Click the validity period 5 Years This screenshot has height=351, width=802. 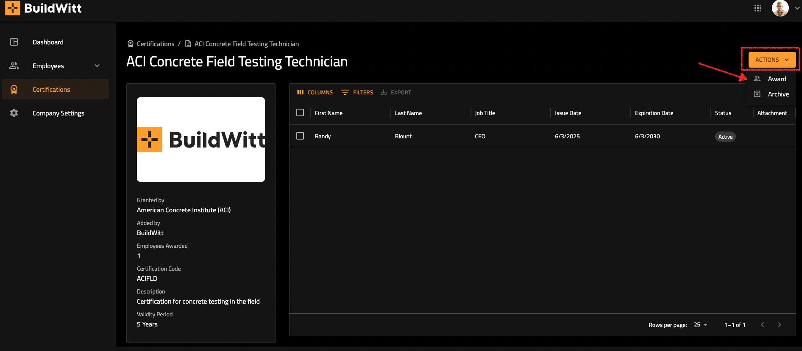147,324
